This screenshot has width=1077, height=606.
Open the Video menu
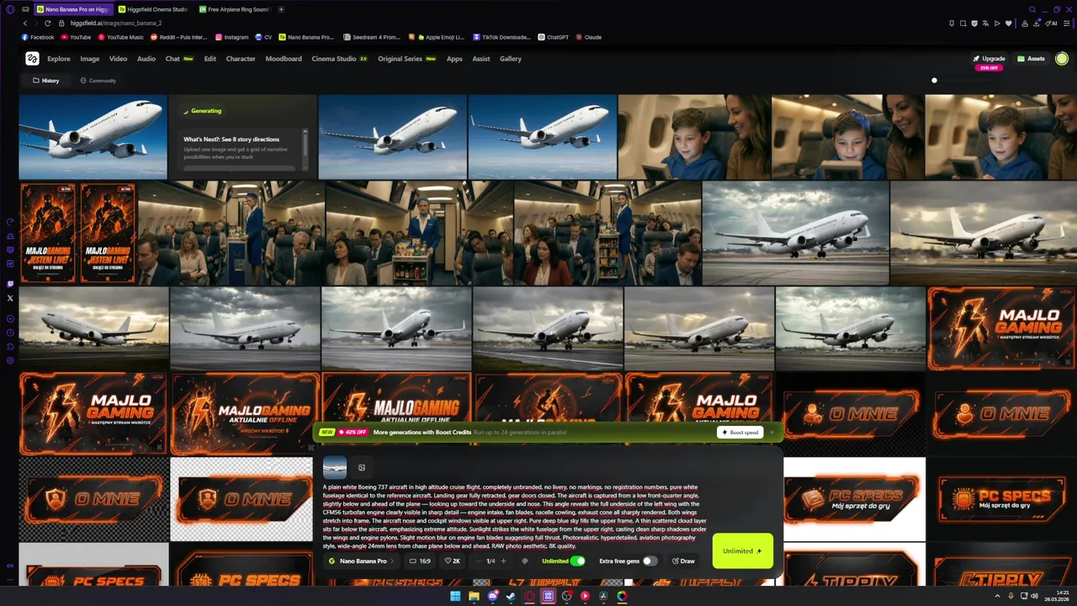[118, 59]
